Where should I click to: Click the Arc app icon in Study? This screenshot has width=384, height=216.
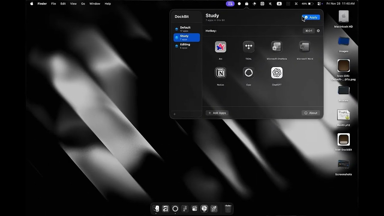[220, 47]
